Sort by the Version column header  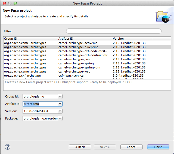pos(132,39)
